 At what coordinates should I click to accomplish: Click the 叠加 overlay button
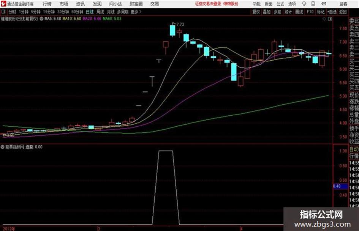click(x=267, y=12)
